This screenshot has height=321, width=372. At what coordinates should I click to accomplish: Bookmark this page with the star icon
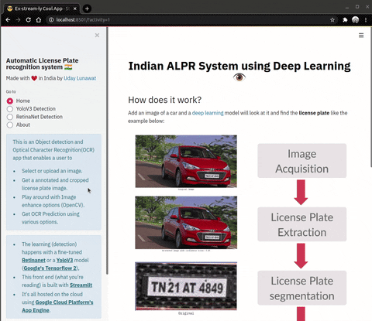(332, 20)
